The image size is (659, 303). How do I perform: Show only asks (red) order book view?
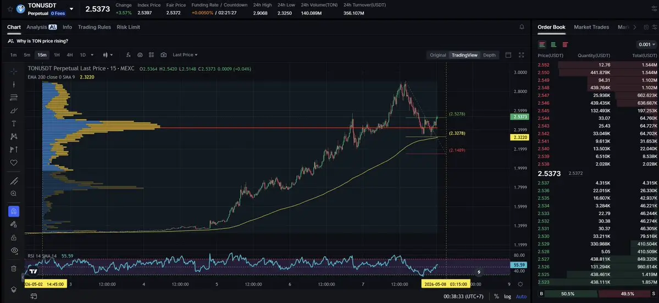pos(565,45)
